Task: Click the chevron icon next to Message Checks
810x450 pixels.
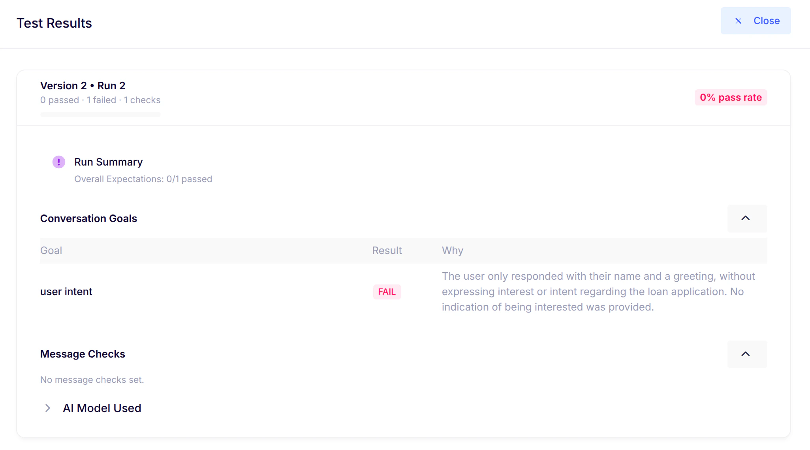Action: coord(746,354)
